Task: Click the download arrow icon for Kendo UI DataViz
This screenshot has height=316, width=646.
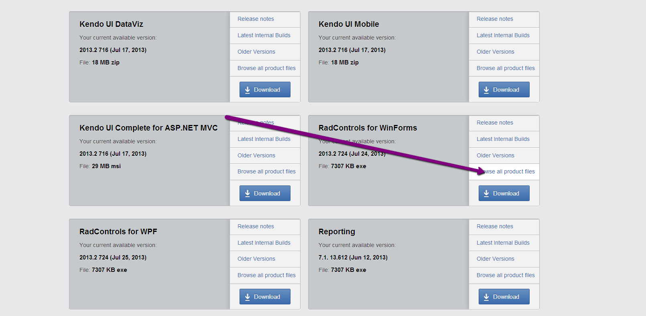Action: pos(248,90)
